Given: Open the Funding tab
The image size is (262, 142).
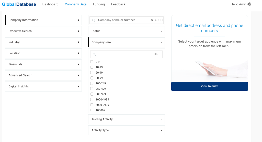Looking at the screenshot, I should 99,4.
